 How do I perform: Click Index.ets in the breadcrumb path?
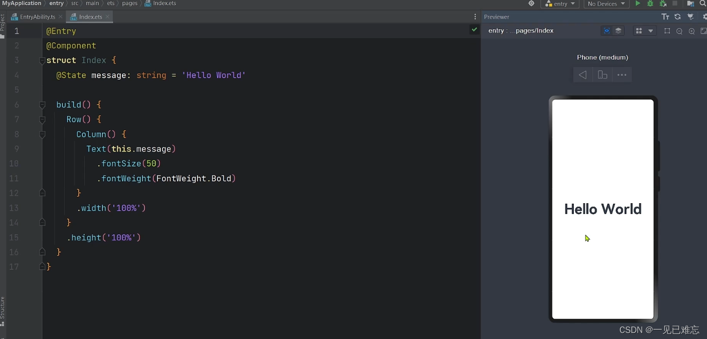tap(164, 3)
